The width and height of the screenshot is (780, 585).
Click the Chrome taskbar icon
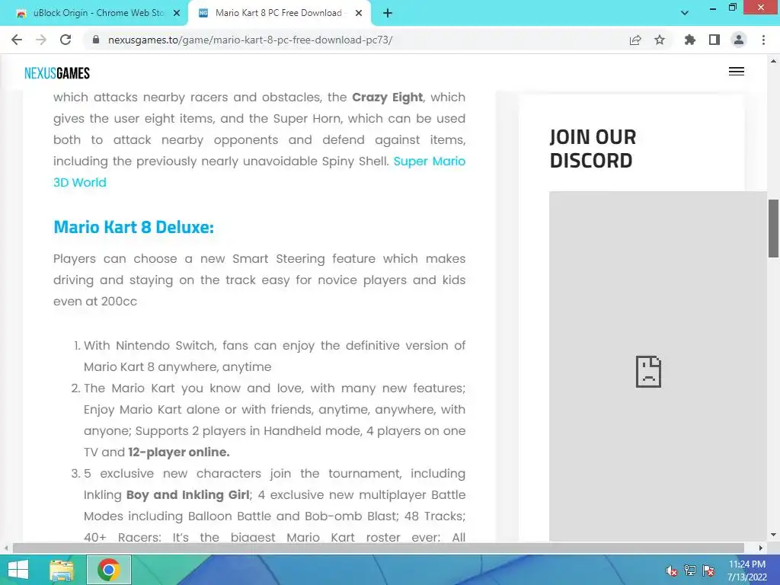[x=108, y=570]
